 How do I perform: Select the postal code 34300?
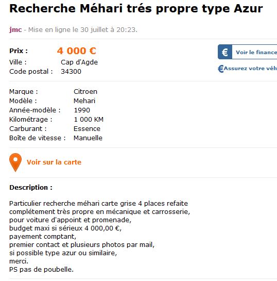(x=71, y=72)
